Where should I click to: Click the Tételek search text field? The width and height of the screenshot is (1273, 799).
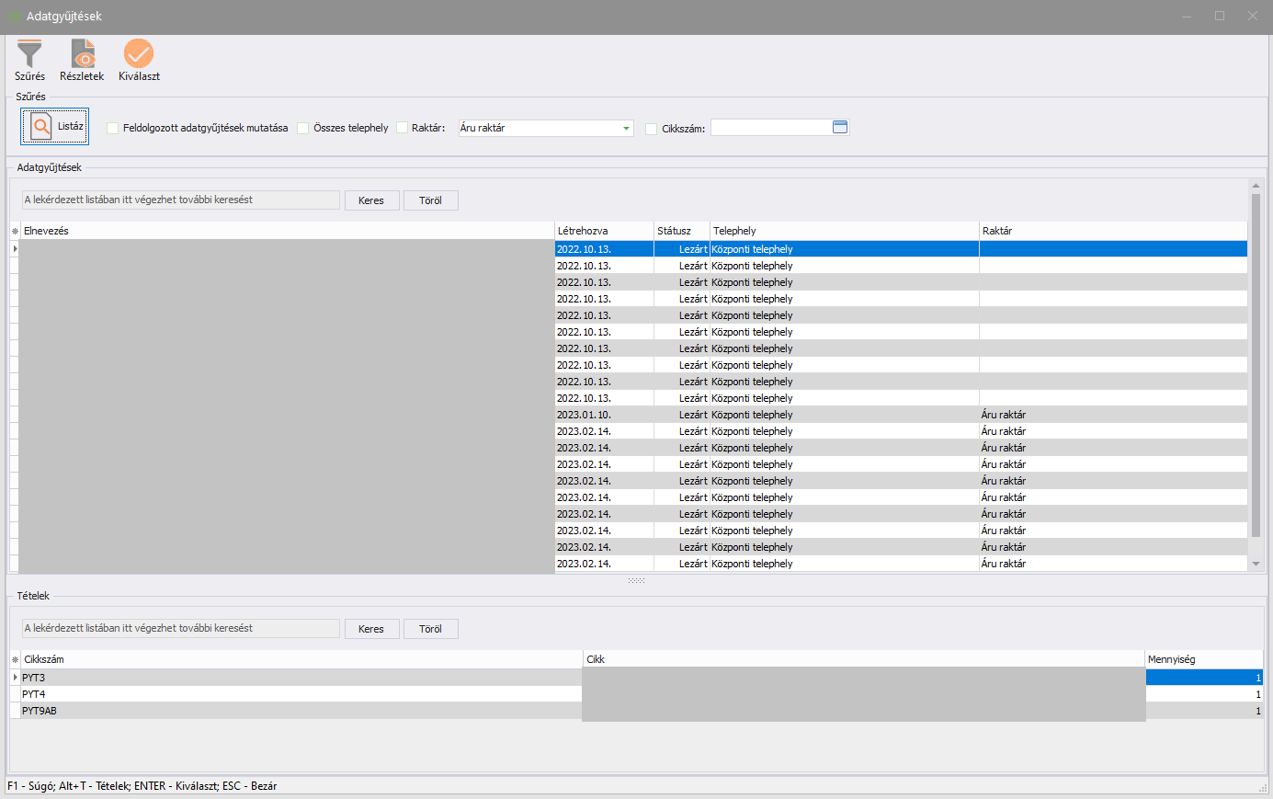[x=181, y=629]
